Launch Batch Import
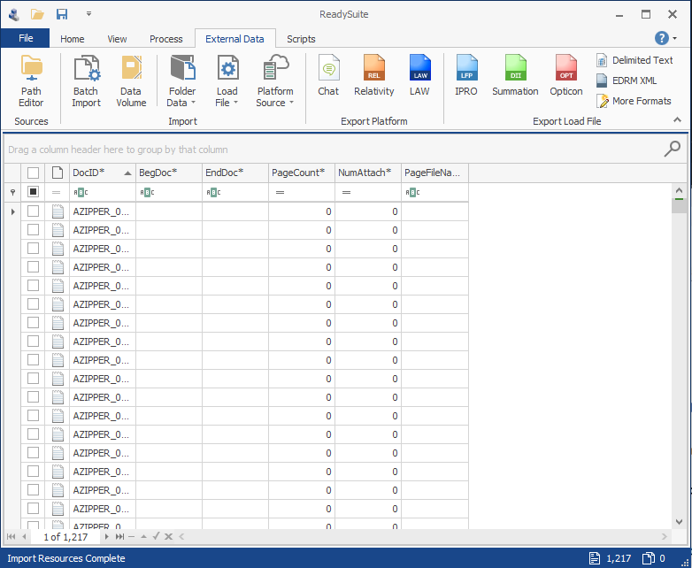Screen dimensions: 692x568 pyautogui.click(x=86, y=81)
